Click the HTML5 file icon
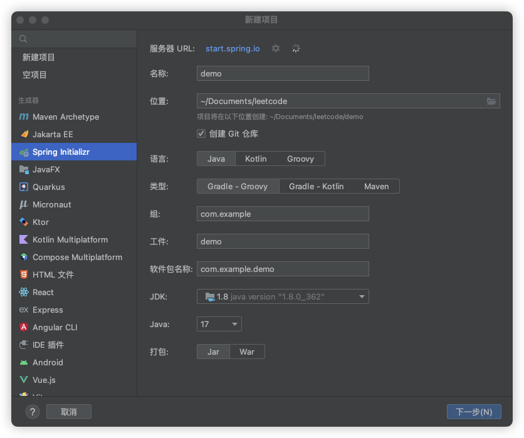This screenshot has height=438, width=524. pyautogui.click(x=24, y=274)
